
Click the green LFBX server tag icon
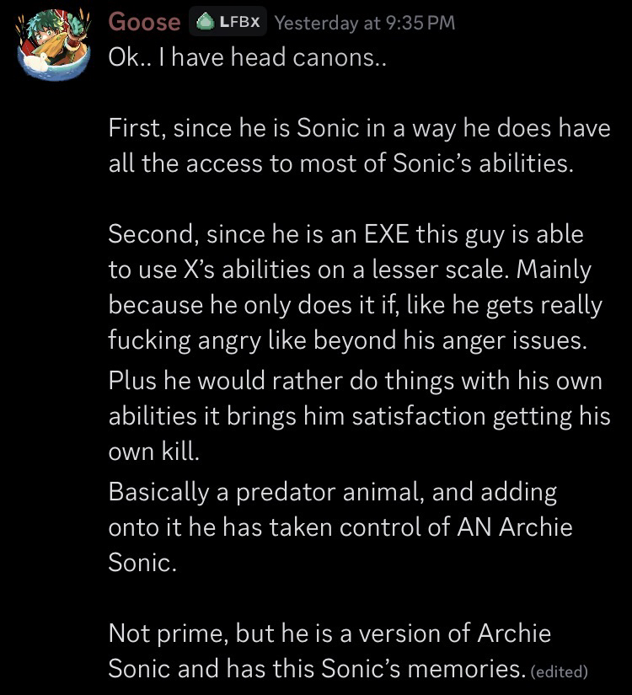pos(204,23)
